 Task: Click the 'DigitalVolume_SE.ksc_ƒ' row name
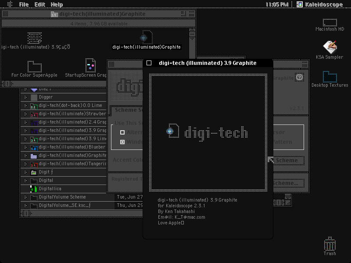(x=65, y=205)
